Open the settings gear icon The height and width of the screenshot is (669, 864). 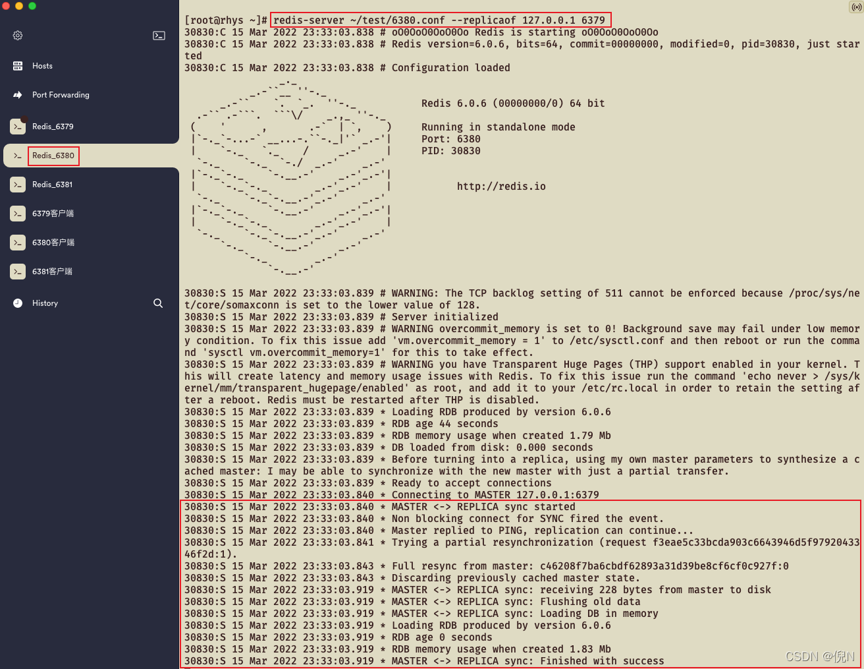pos(18,36)
